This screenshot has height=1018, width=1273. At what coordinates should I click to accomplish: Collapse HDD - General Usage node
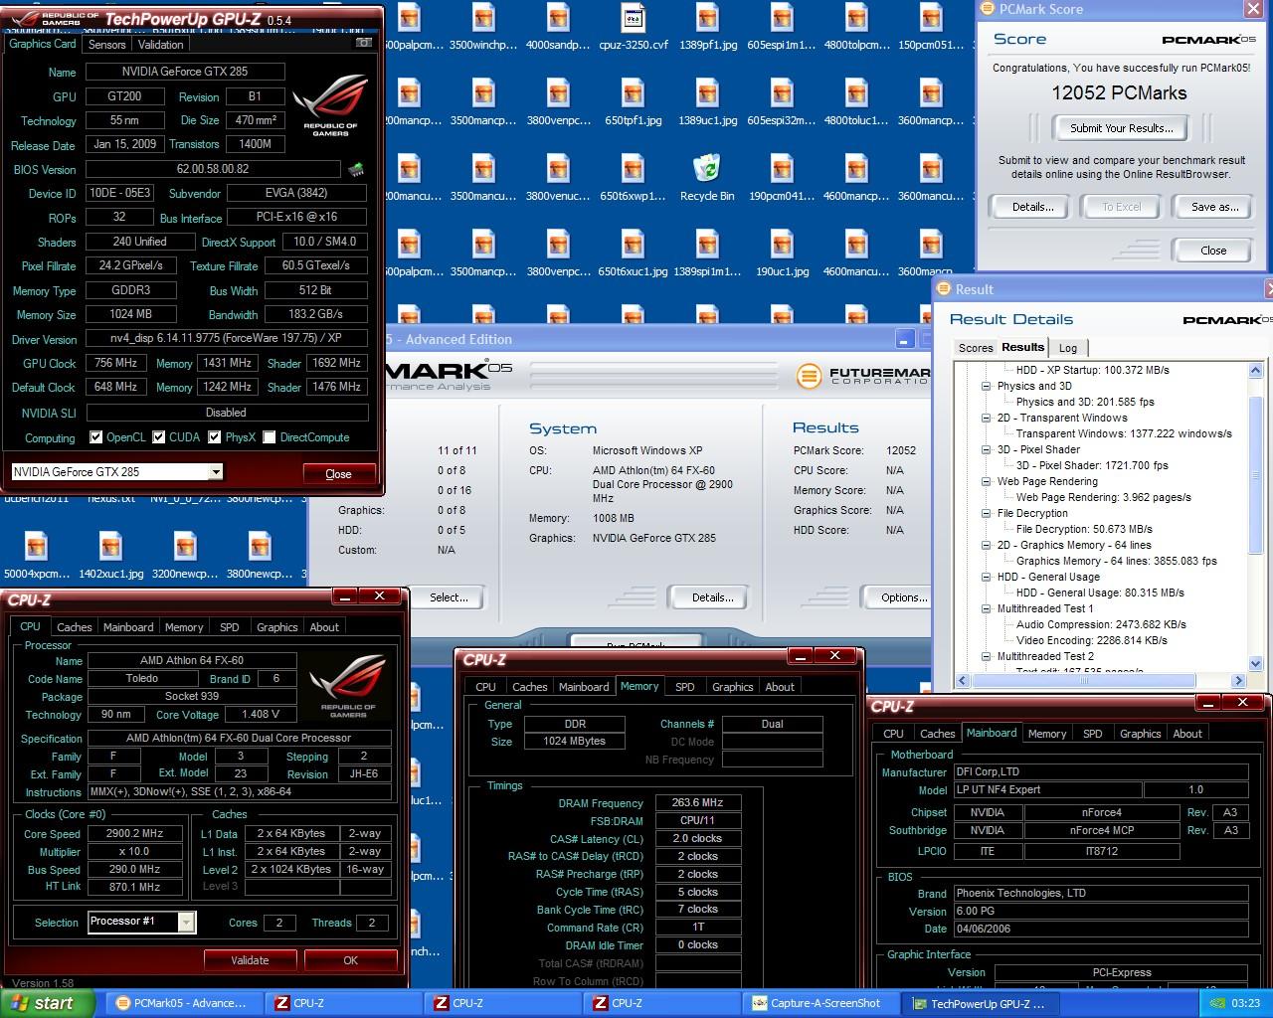(987, 577)
